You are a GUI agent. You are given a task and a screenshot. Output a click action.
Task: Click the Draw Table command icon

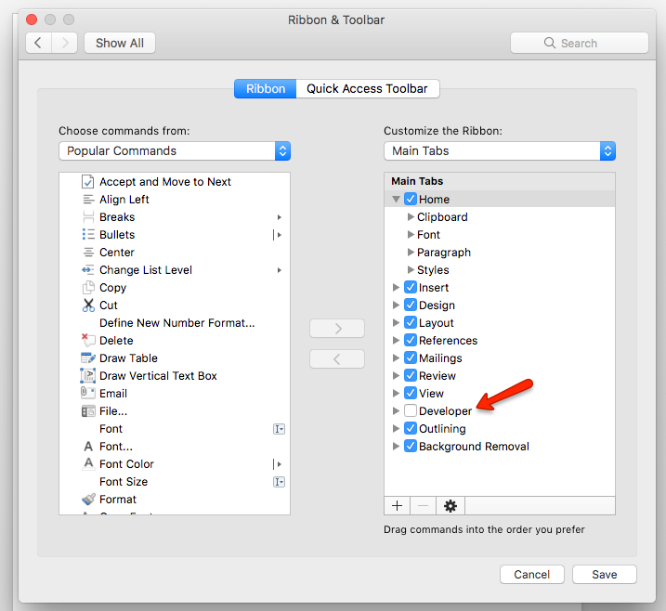coord(88,358)
